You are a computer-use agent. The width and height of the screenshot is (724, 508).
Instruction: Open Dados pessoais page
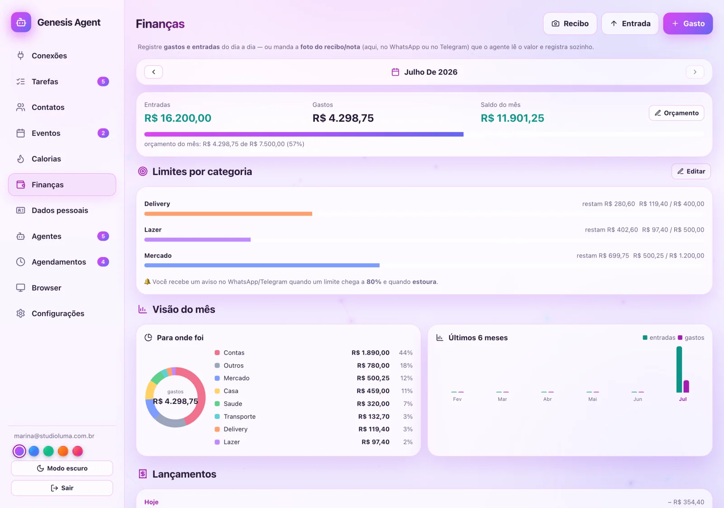[62, 210]
